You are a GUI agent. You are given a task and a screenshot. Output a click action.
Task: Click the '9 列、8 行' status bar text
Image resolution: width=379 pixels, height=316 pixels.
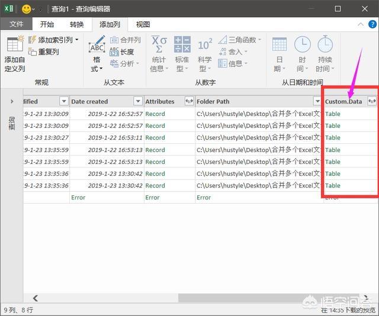pos(18,309)
